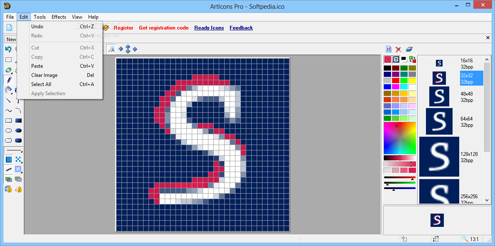Click the blue eraser icon above palette
This screenshot has width=495, height=246.
click(409, 49)
